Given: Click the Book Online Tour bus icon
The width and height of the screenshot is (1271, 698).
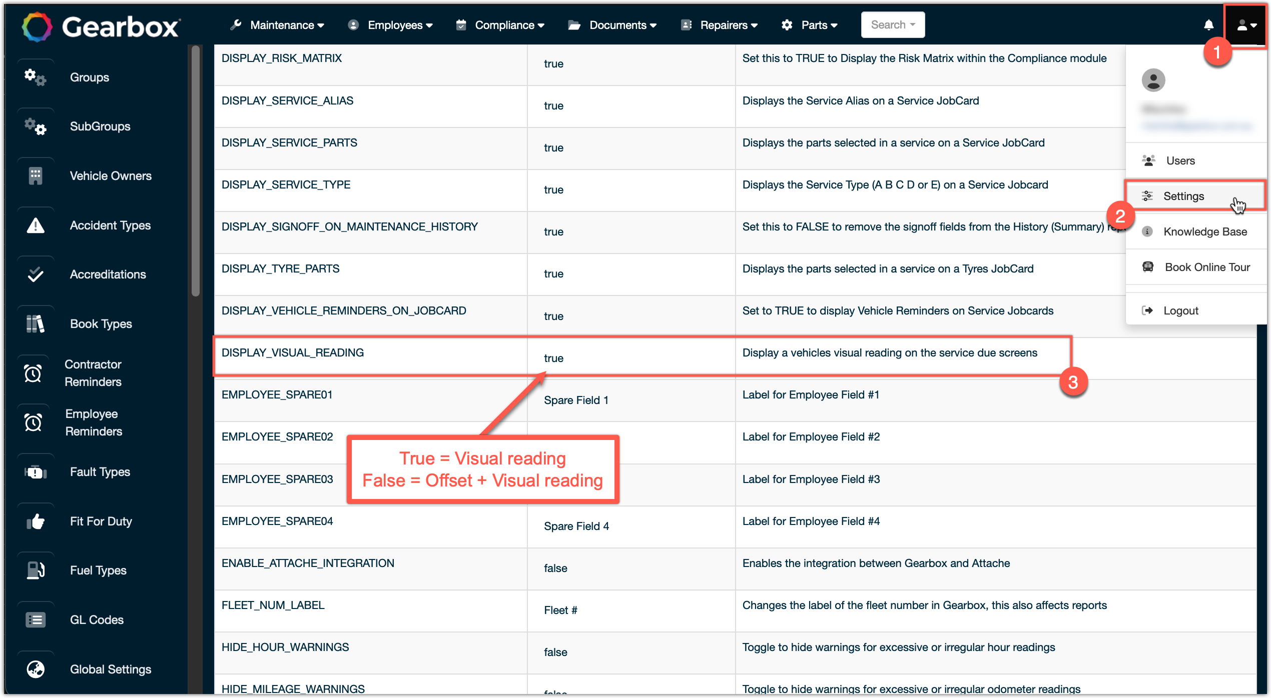Looking at the screenshot, I should [1148, 267].
